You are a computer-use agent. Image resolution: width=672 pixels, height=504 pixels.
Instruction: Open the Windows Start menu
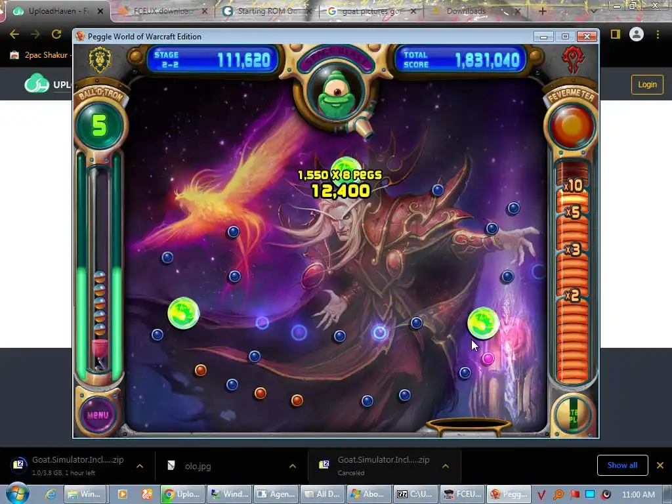[x=17, y=493]
